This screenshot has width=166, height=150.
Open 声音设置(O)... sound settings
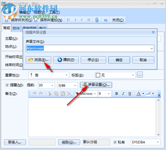point(96,85)
